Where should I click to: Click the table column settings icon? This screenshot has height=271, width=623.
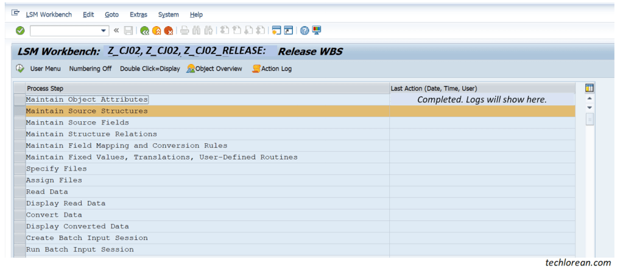point(590,88)
